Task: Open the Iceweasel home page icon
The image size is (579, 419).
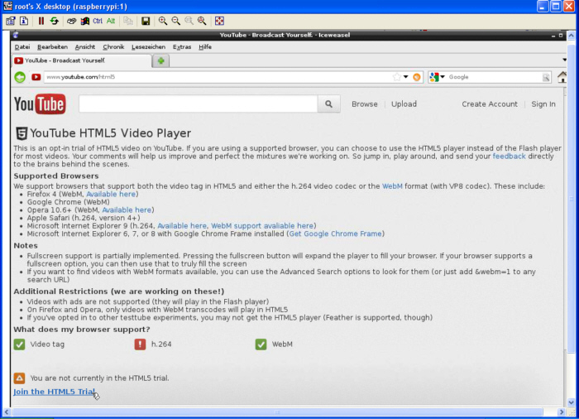Action: tap(562, 77)
